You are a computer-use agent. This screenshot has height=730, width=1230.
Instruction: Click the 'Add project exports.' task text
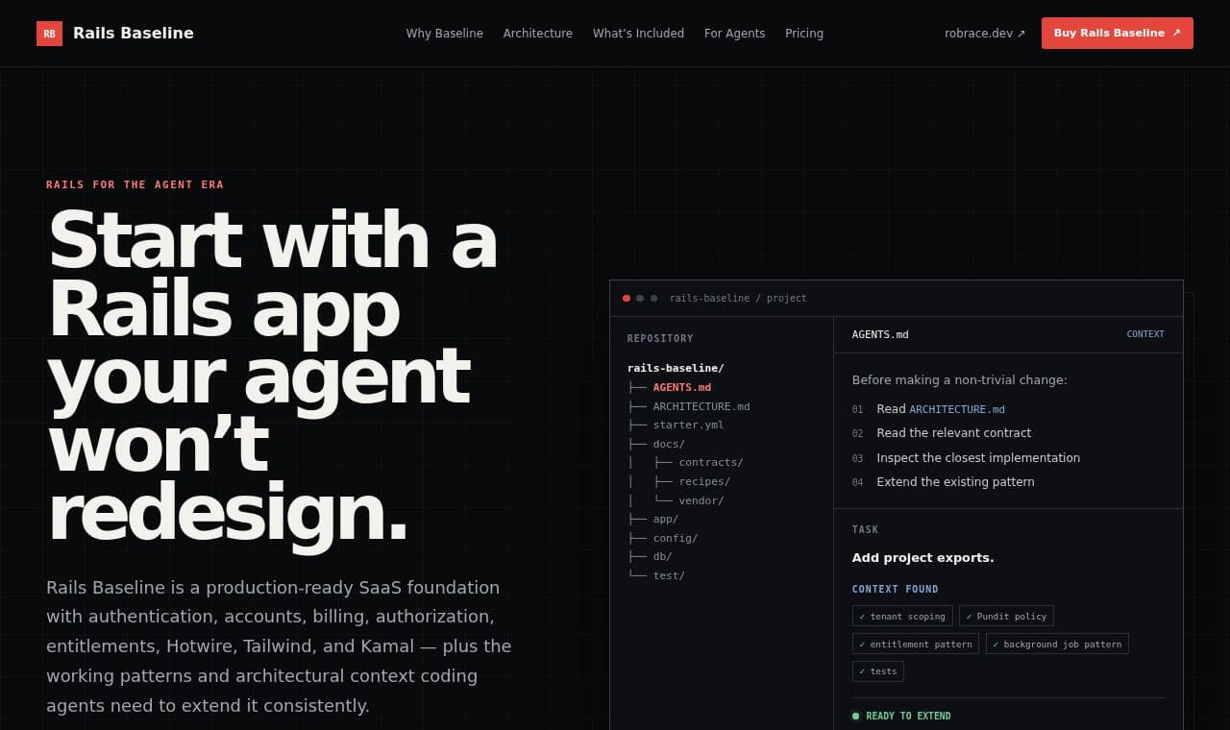(x=922, y=558)
